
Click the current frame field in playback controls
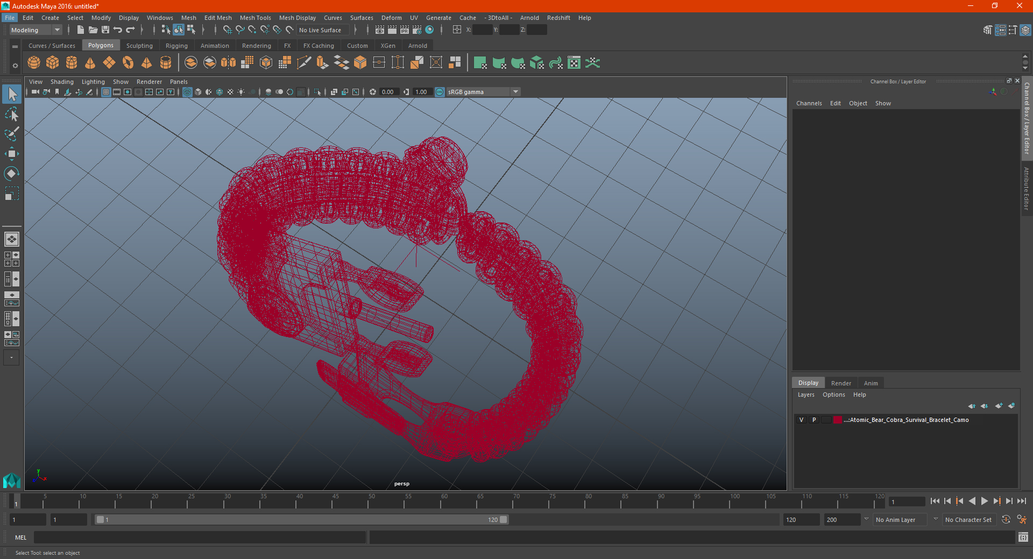pos(907,501)
